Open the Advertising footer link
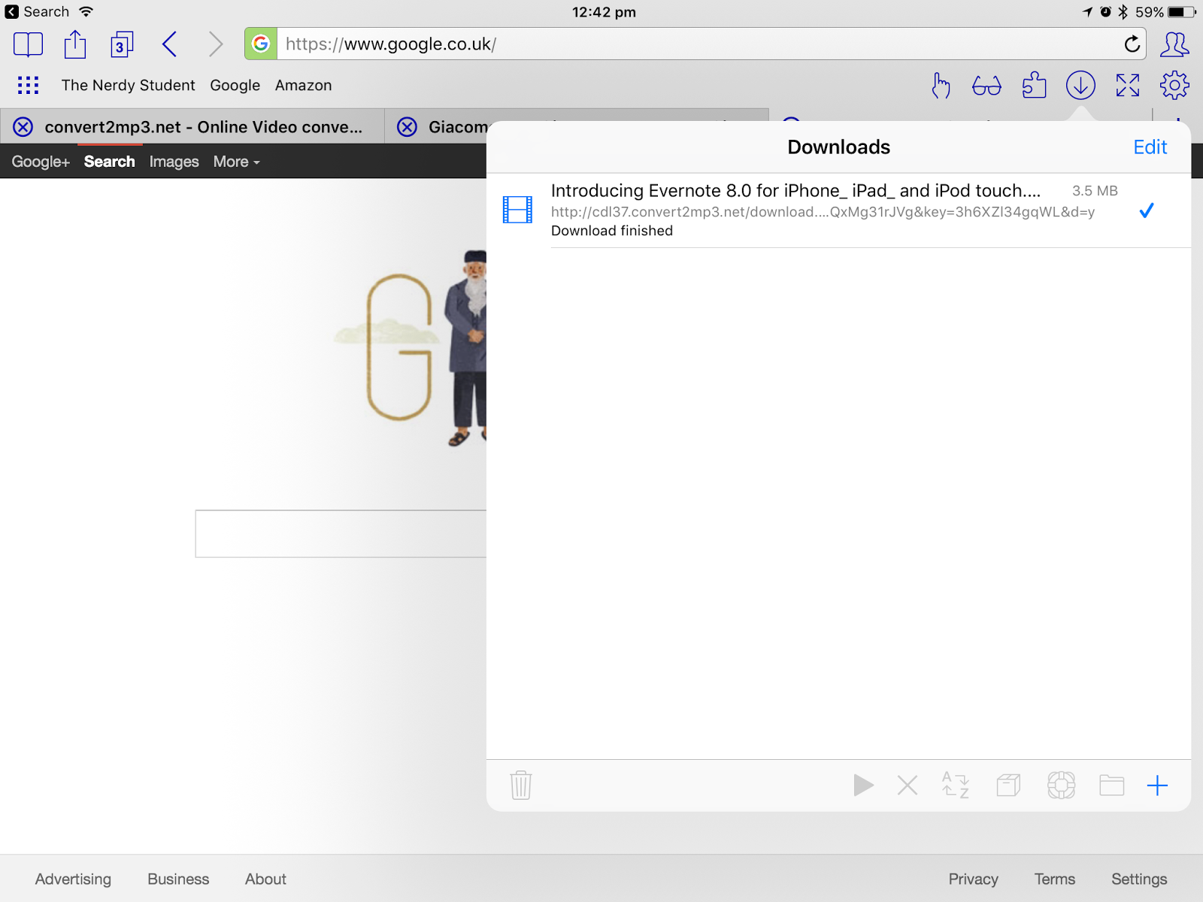This screenshot has width=1203, height=902. coord(73,879)
